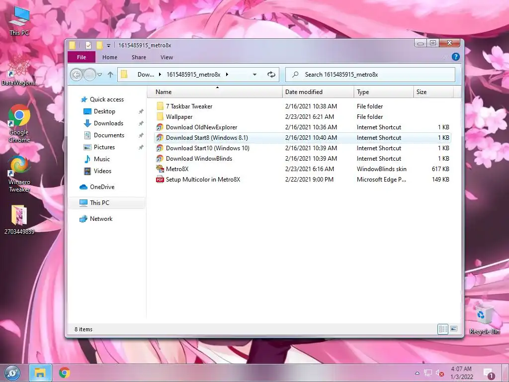Viewport: 509px width, 382px height.
Task: Select Winaero Tweaker desktop shortcut
Action: [x=19, y=175]
